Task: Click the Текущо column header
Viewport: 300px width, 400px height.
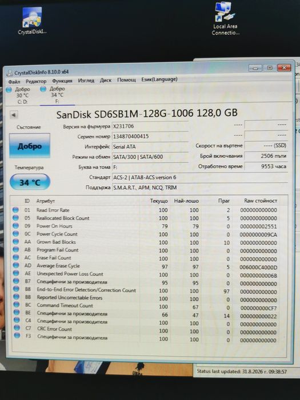Action: point(159,201)
